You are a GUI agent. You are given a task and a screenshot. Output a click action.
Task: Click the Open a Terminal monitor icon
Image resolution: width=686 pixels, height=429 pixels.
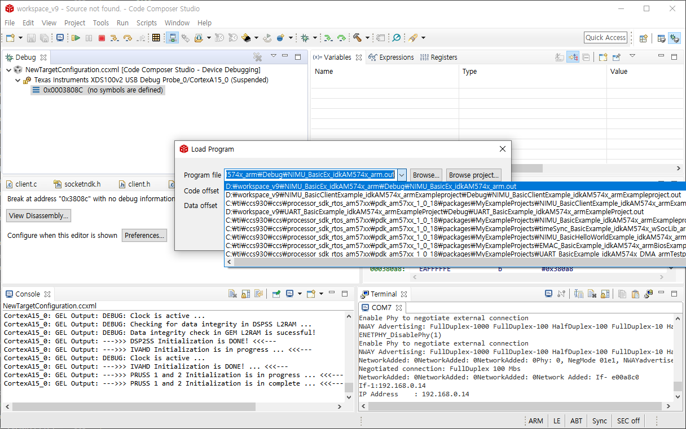pyautogui.click(x=548, y=294)
